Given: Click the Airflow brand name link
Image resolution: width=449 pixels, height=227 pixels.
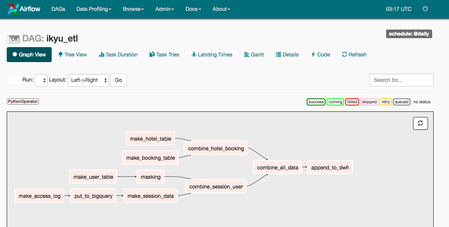Looking at the screenshot, I should [x=30, y=9].
